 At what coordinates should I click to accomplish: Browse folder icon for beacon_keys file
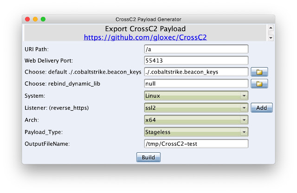tap(259, 72)
